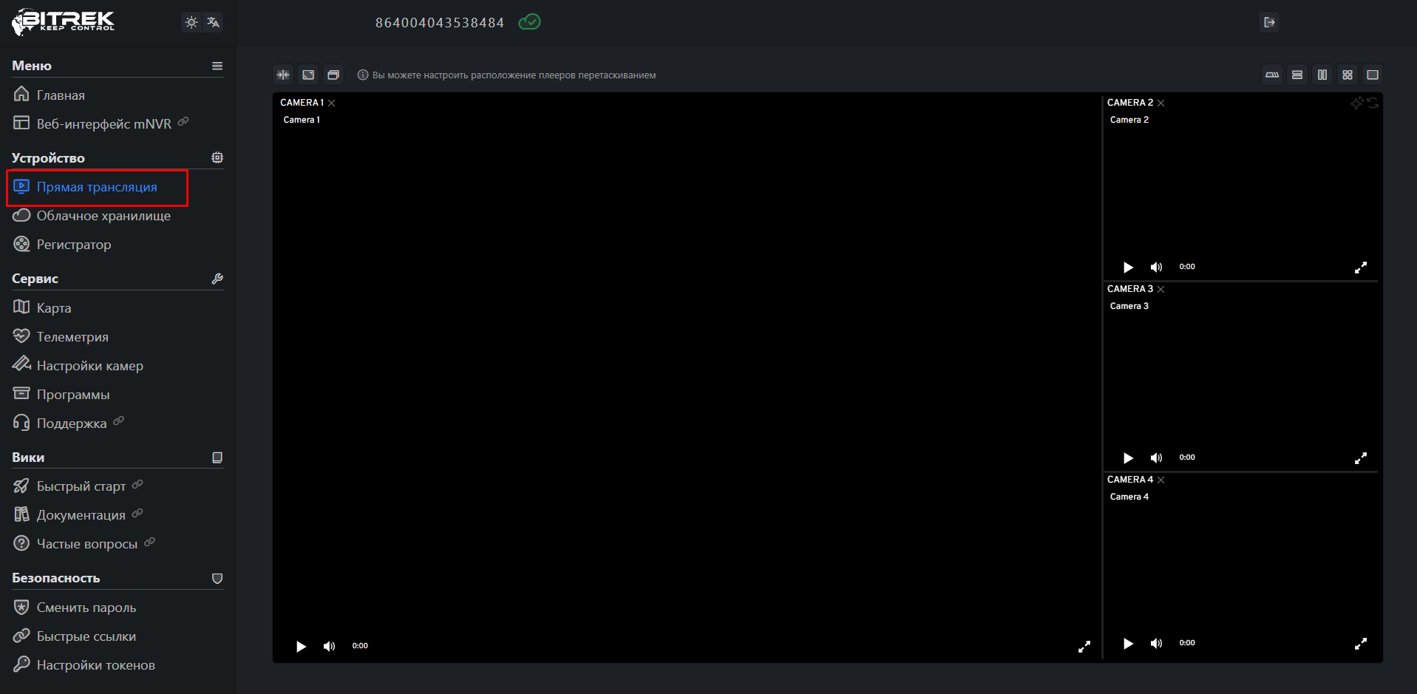Screen dimensions: 1417x694
Task: Click the Вики section book icon
Action: [217, 457]
